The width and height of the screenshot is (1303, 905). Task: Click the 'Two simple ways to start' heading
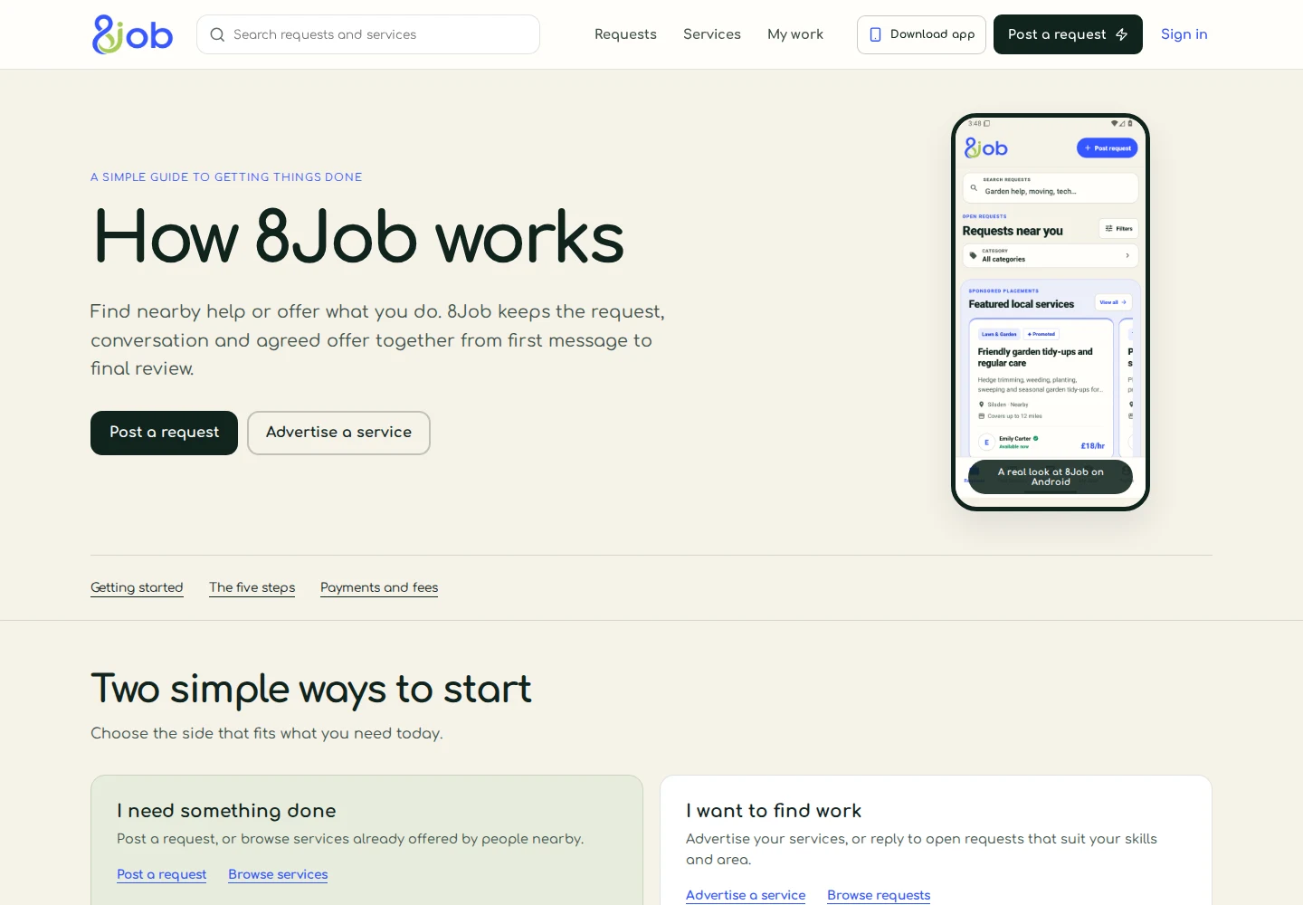(x=311, y=689)
